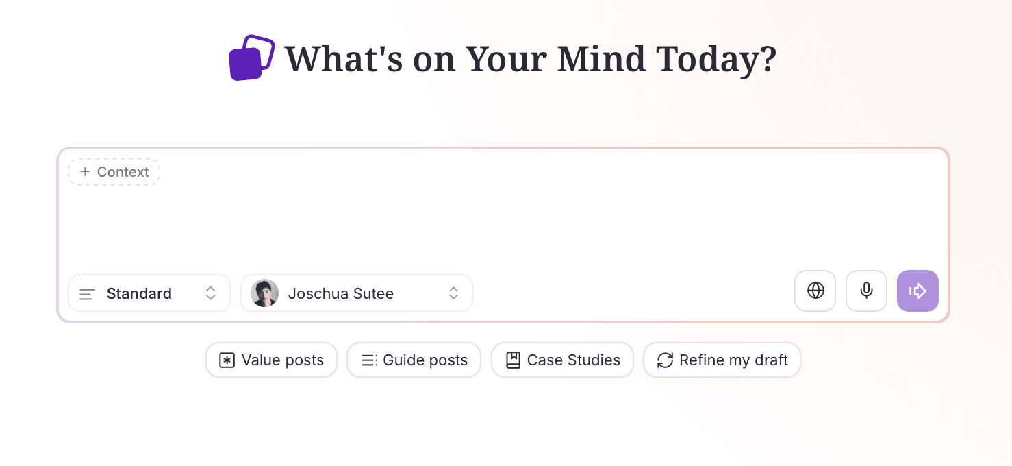This screenshot has width=1012, height=466.
Task: Add context using the Context button
Action: coord(114,172)
